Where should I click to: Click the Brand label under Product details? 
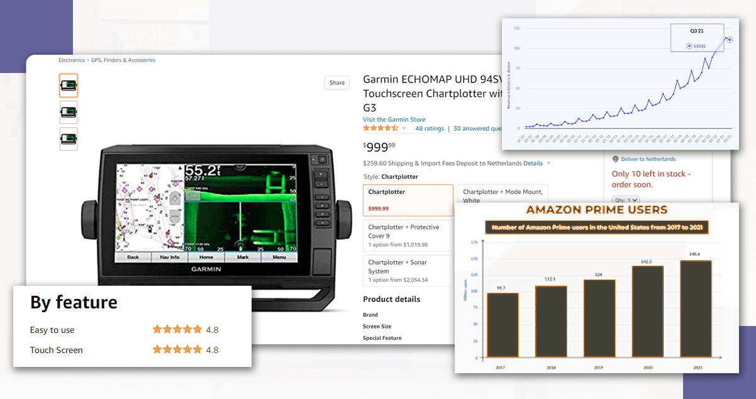pyautogui.click(x=370, y=315)
